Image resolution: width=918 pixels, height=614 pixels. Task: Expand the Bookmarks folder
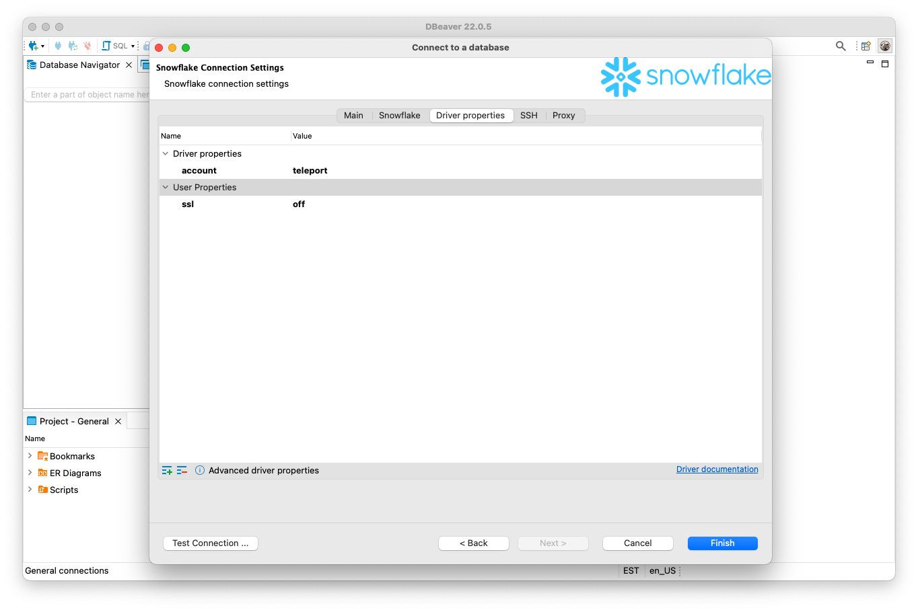pyautogui.click(x=30, y=456)
